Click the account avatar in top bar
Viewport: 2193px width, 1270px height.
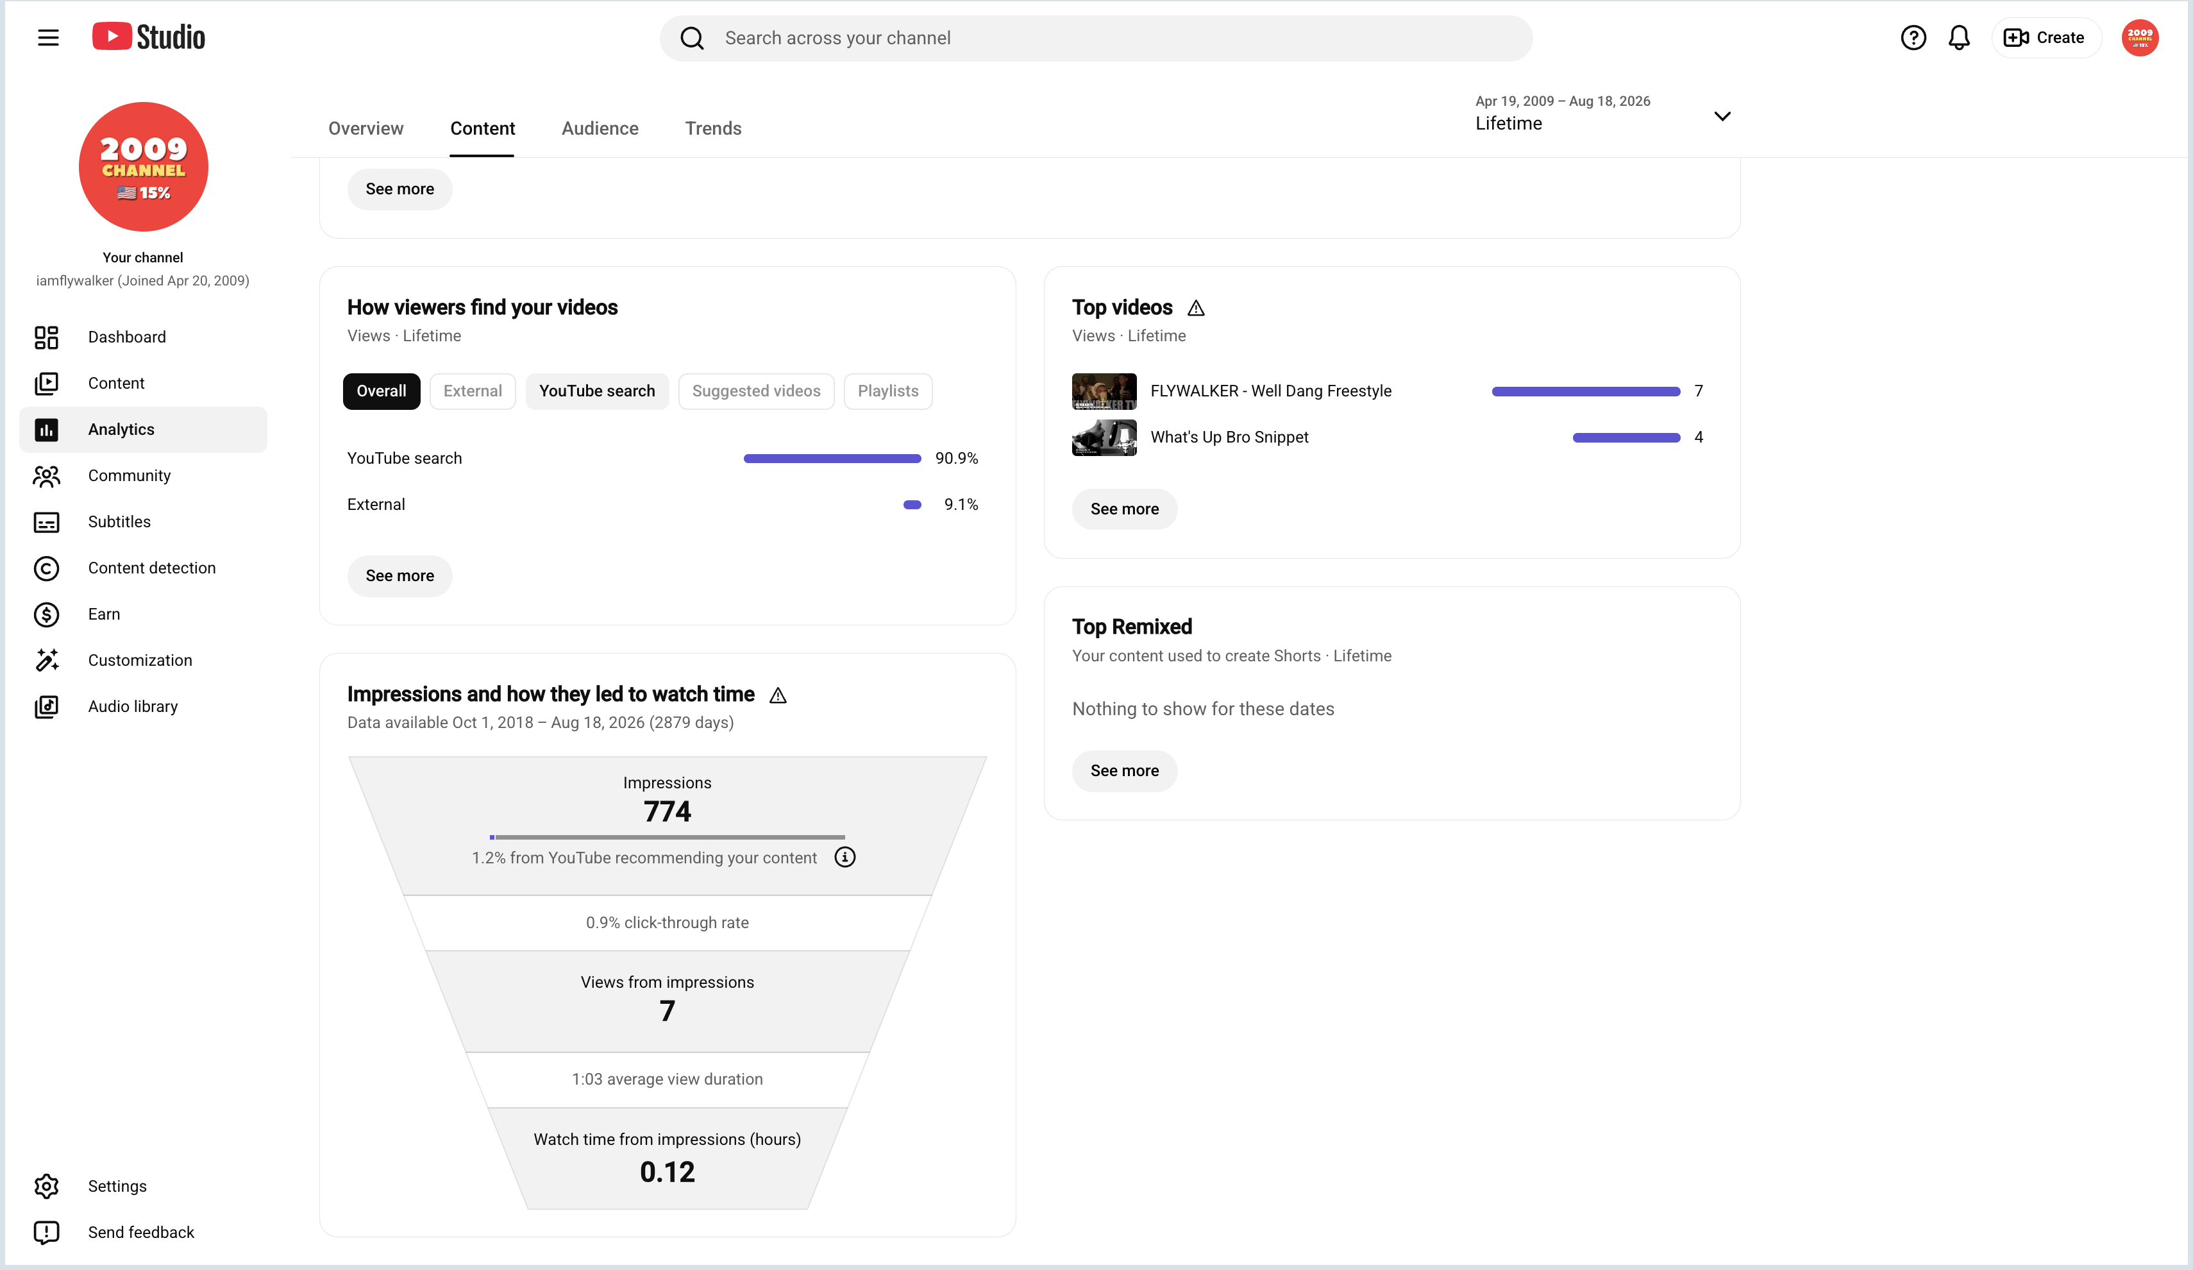[2140, 37]
